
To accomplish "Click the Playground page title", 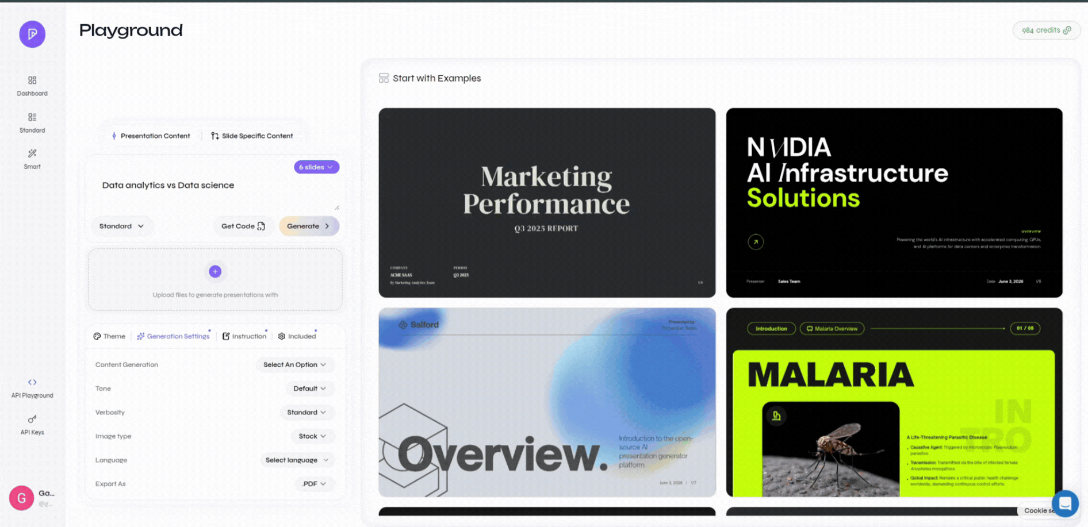I will pyautogui.click(x=131, y=30).
